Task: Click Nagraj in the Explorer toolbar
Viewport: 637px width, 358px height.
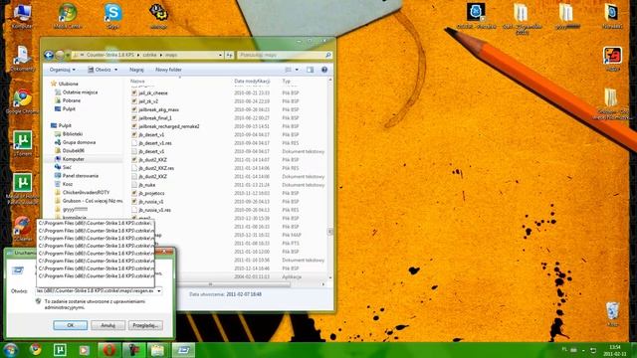Action: click(136, 70)
